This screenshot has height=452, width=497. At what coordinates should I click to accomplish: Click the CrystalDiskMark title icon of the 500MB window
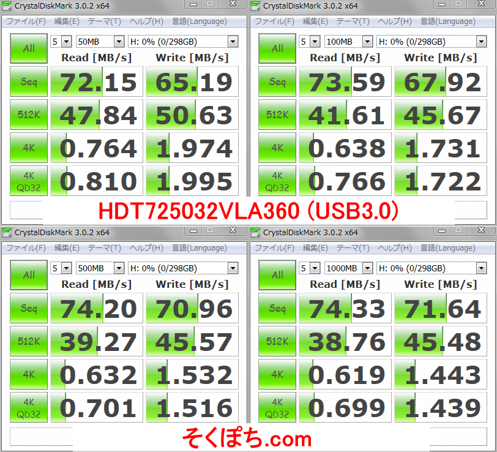coord(7,233)
